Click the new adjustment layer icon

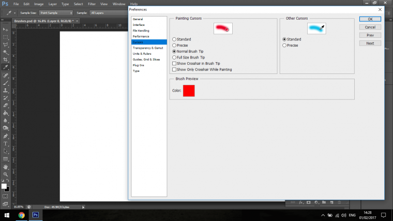(316, 202)
